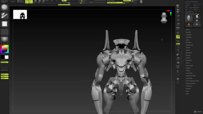Open the Texture Map section
The width and height of the screenshot is (203, 114).
[x=189, y=73]
